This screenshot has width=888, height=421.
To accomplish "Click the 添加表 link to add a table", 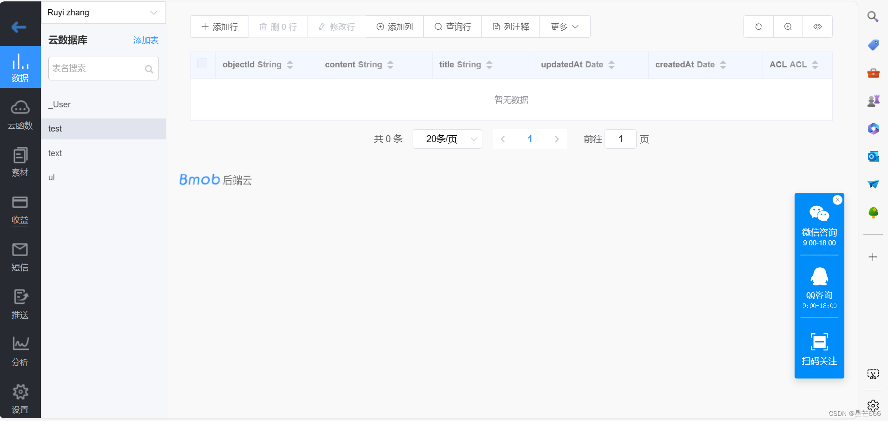I will click(145, 40).
